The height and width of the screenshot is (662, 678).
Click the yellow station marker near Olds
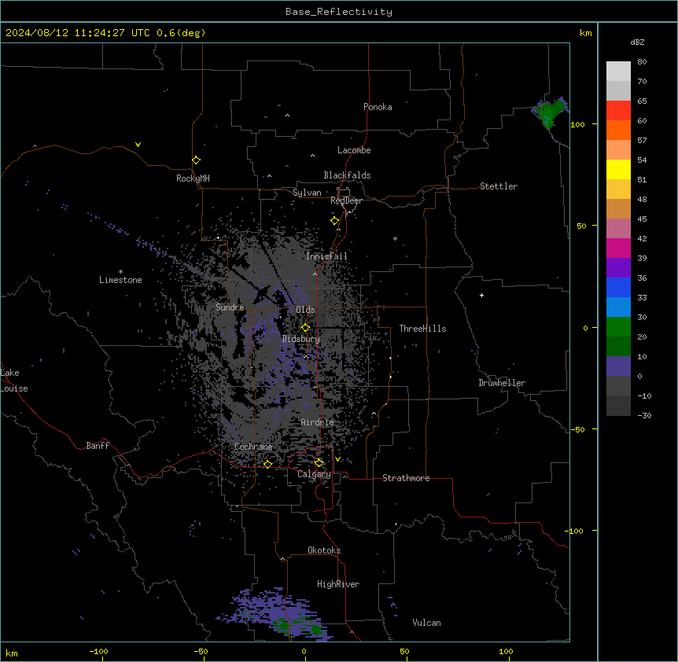[x=305, y=328]
